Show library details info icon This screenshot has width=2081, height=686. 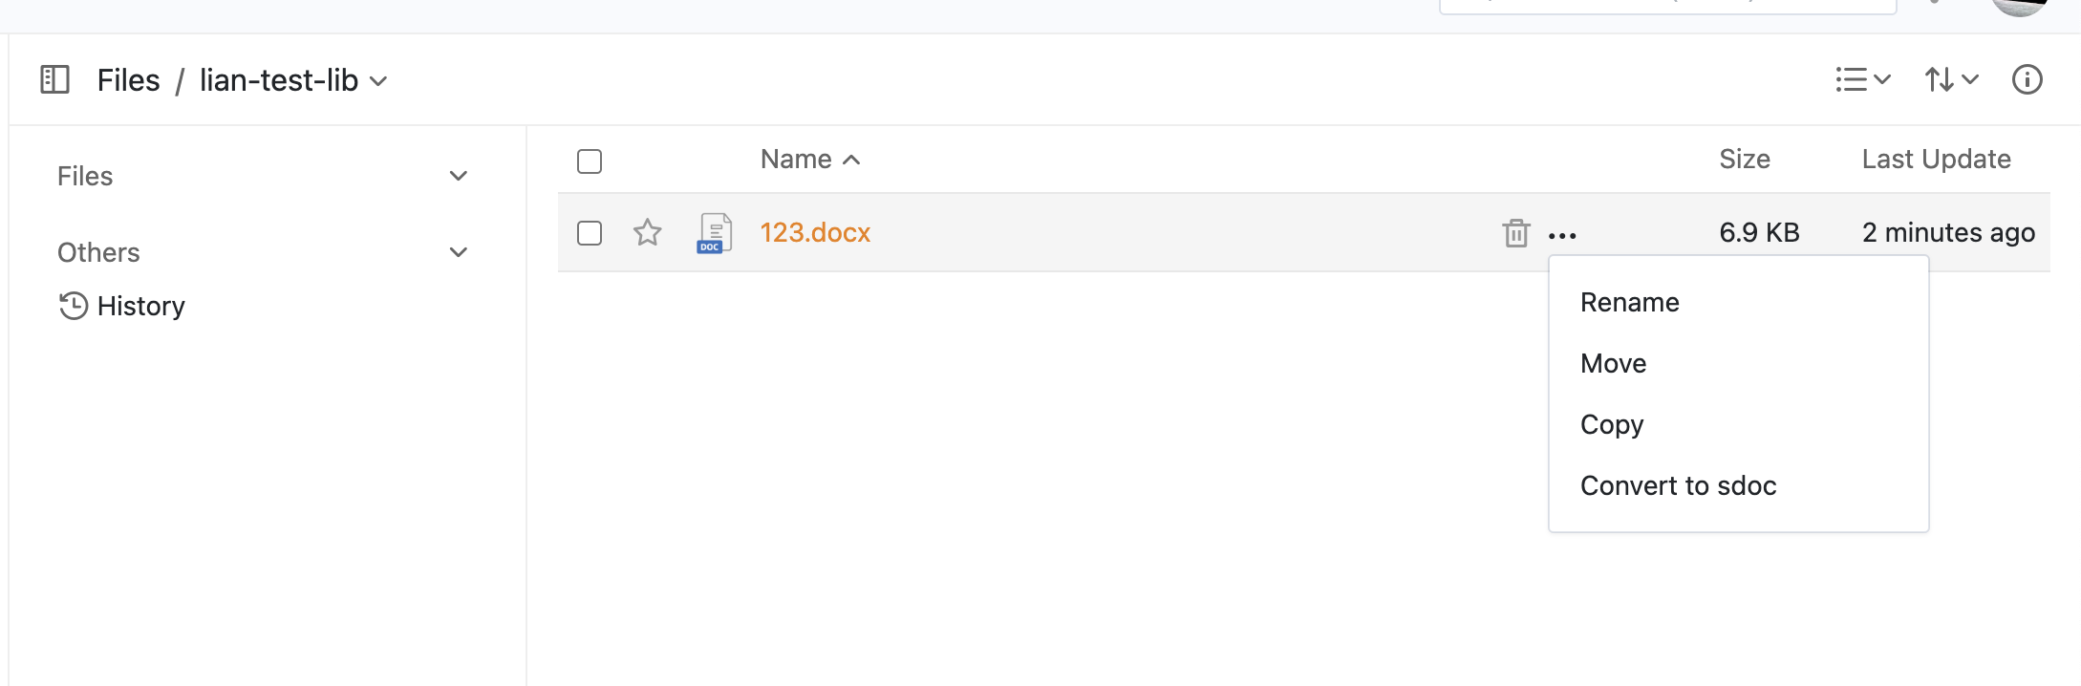tap(2027, 79)
